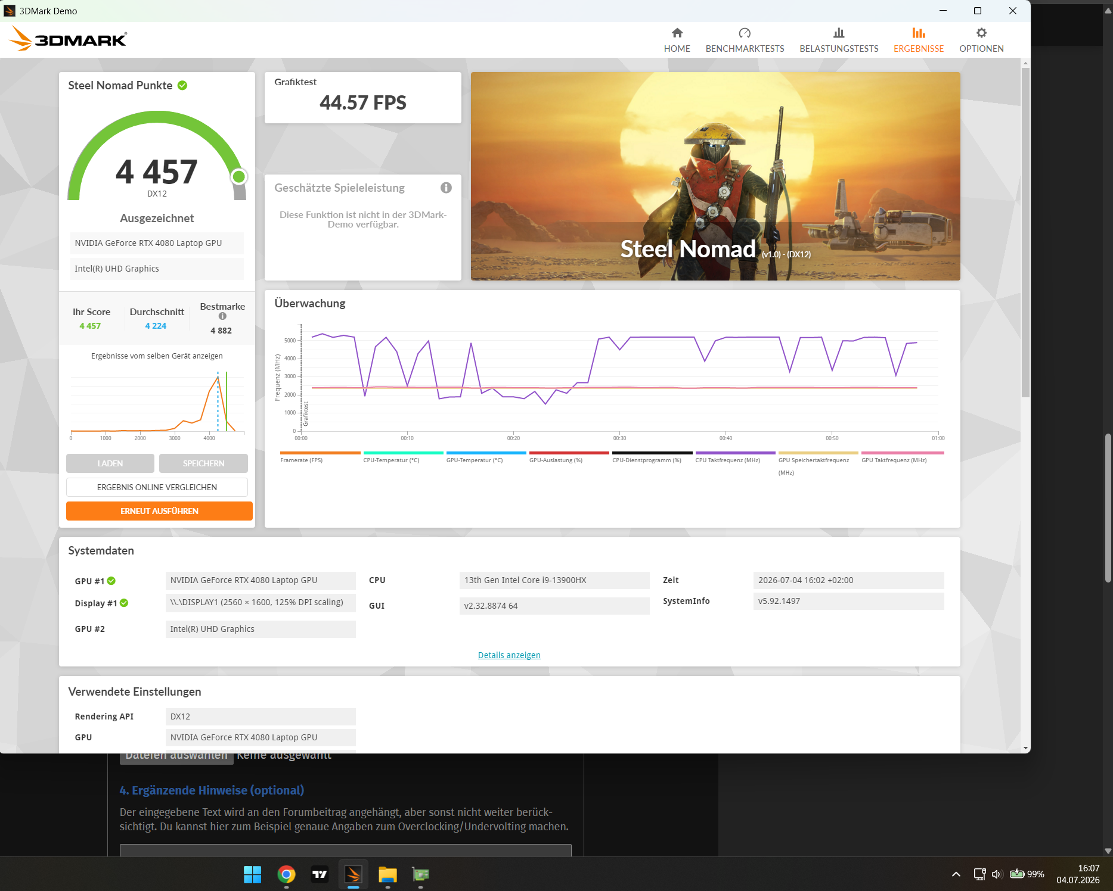The height and width of the screenshot is (891, 1113).
Task: Click the 3DMark logo
Action: (69, 39)
